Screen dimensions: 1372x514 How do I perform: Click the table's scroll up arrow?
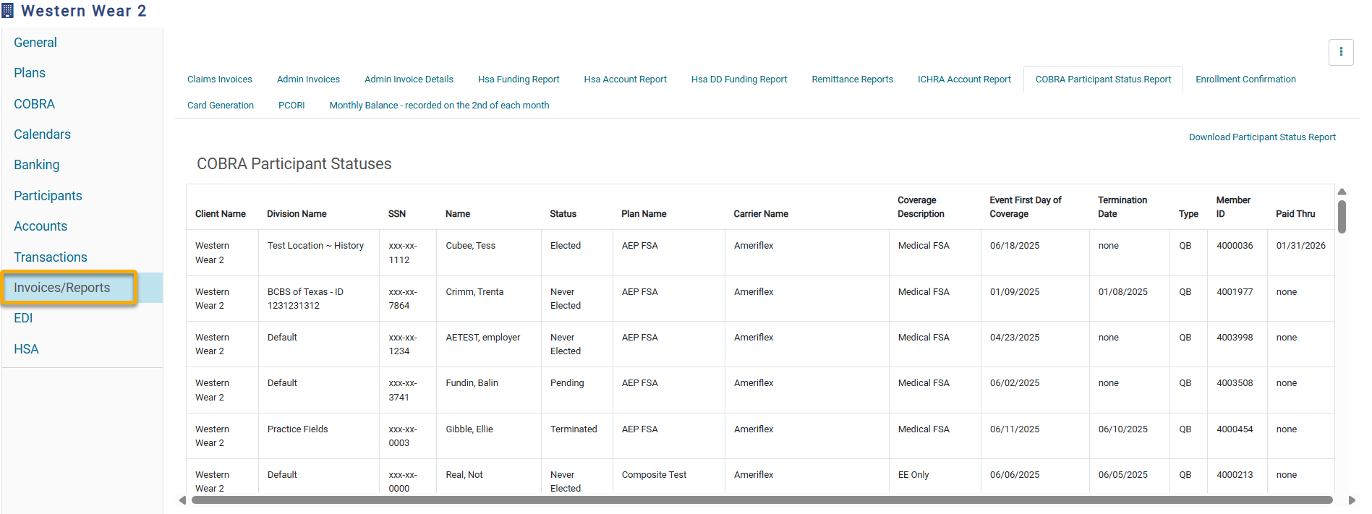point(1342,192)
